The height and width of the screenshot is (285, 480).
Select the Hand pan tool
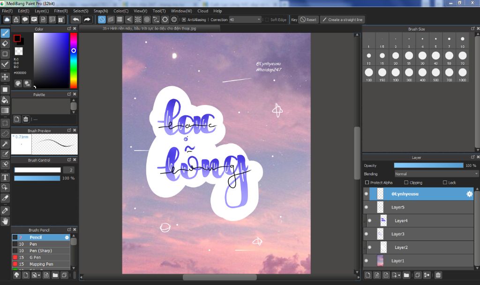click(5, 221)
